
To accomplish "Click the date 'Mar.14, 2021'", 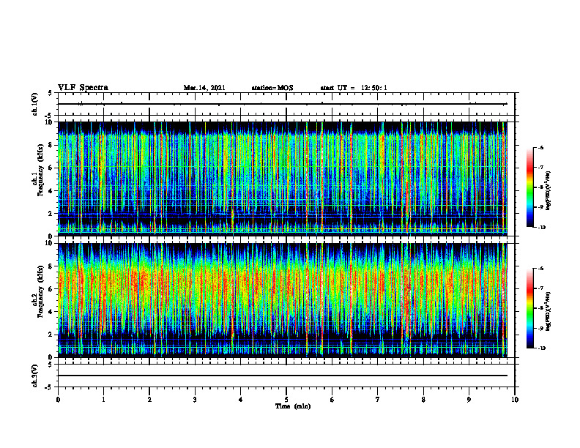I will [x=204, y=88].
